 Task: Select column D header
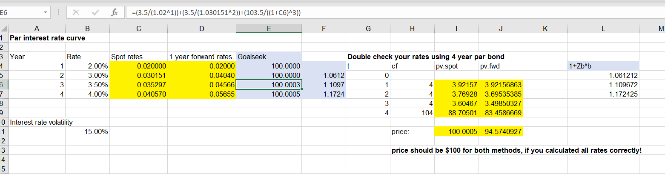[x=201, y=29]
